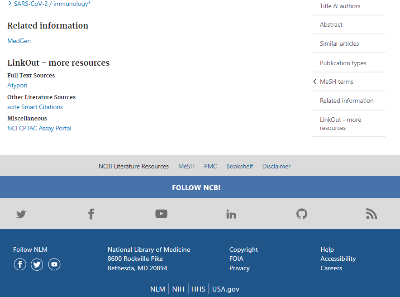Click NLM Facebook circle icon
Image resolution: width=400 pixels, height=297 pixels.
pyautogui.click(x=20, y=264)
